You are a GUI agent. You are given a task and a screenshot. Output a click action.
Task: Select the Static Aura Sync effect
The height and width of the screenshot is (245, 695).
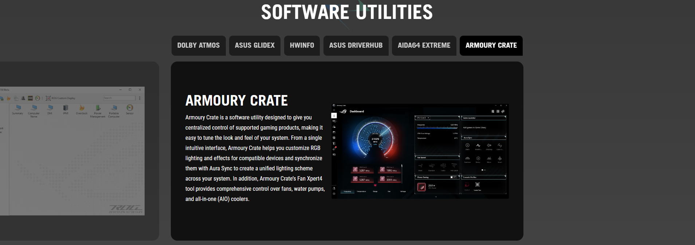point(467,146)
